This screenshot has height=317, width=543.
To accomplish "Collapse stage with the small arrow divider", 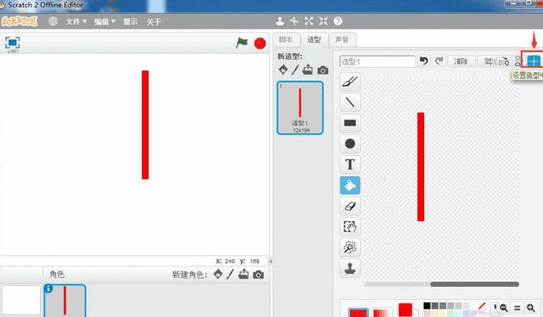I will [x=271, y=261].
